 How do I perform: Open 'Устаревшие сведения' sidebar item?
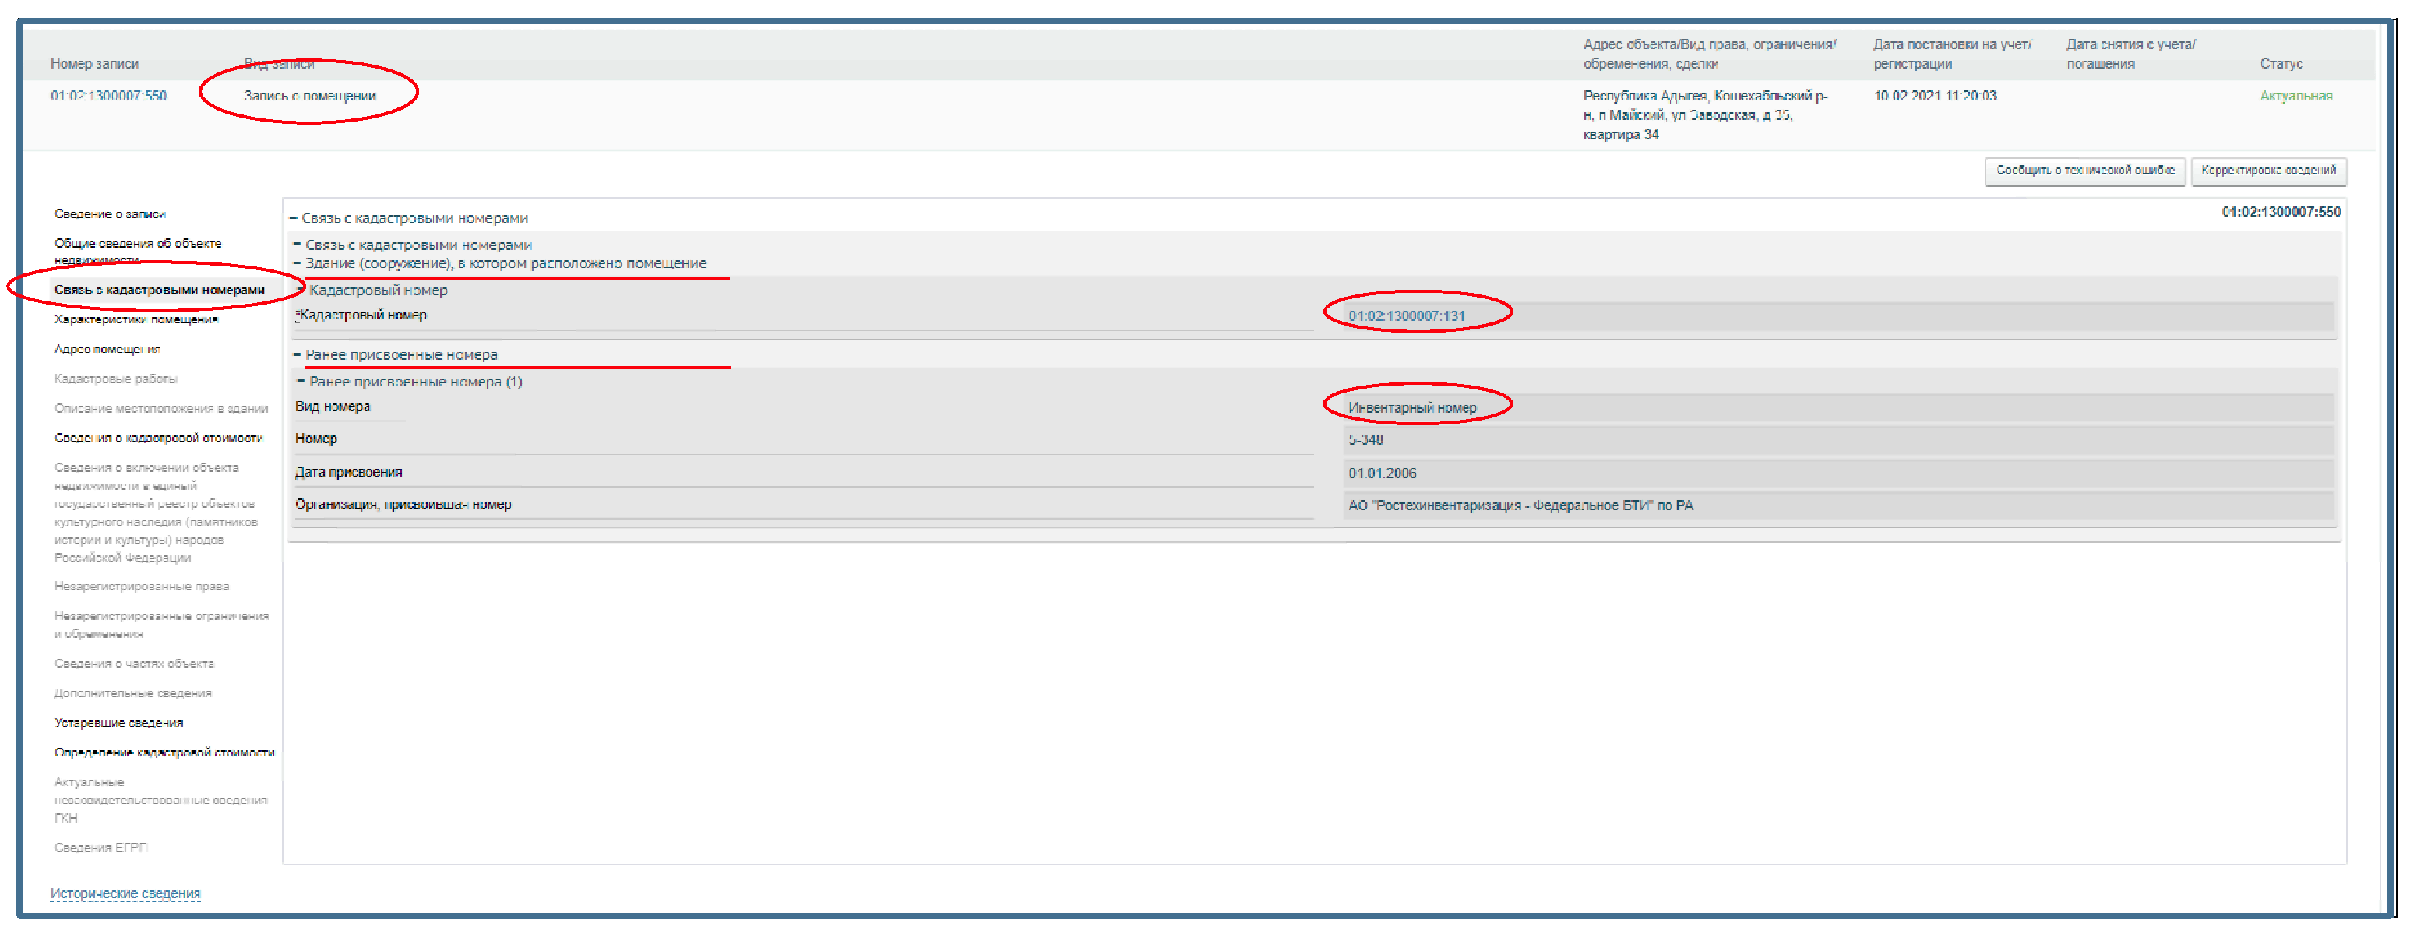click(118, 724)
